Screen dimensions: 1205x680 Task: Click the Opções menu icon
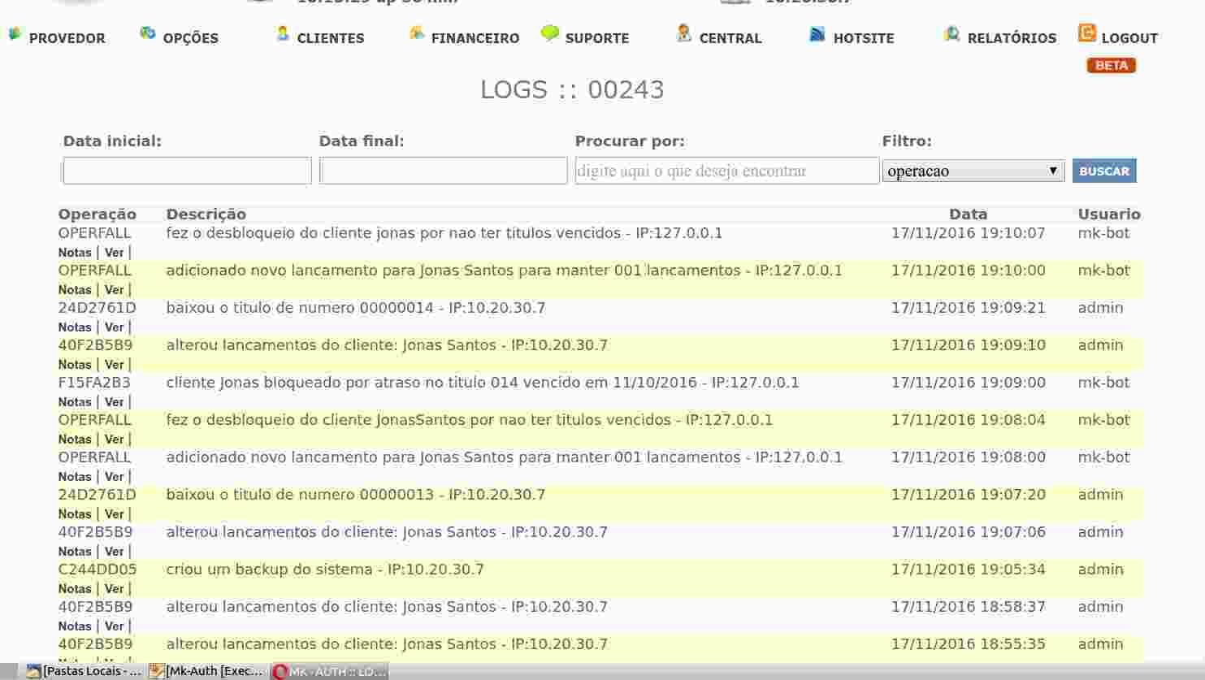pos(147,33)
